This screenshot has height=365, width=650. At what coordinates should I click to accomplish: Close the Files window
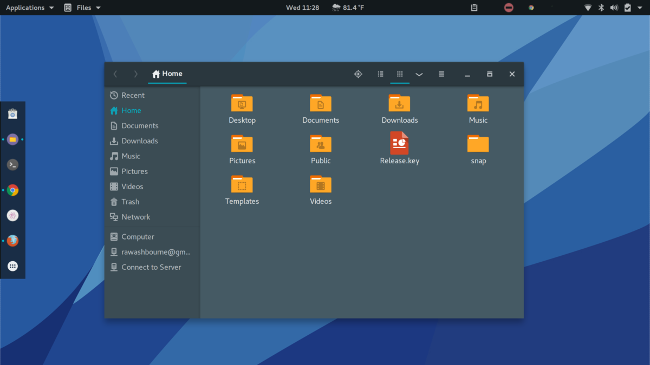click(x=512, y=74)
